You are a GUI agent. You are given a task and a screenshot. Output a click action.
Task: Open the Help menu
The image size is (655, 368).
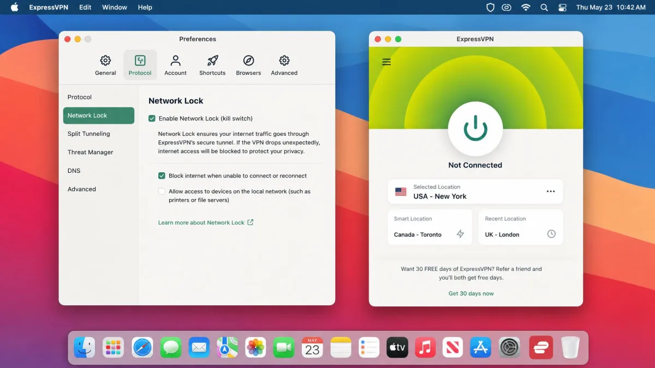tap(145, 7)
